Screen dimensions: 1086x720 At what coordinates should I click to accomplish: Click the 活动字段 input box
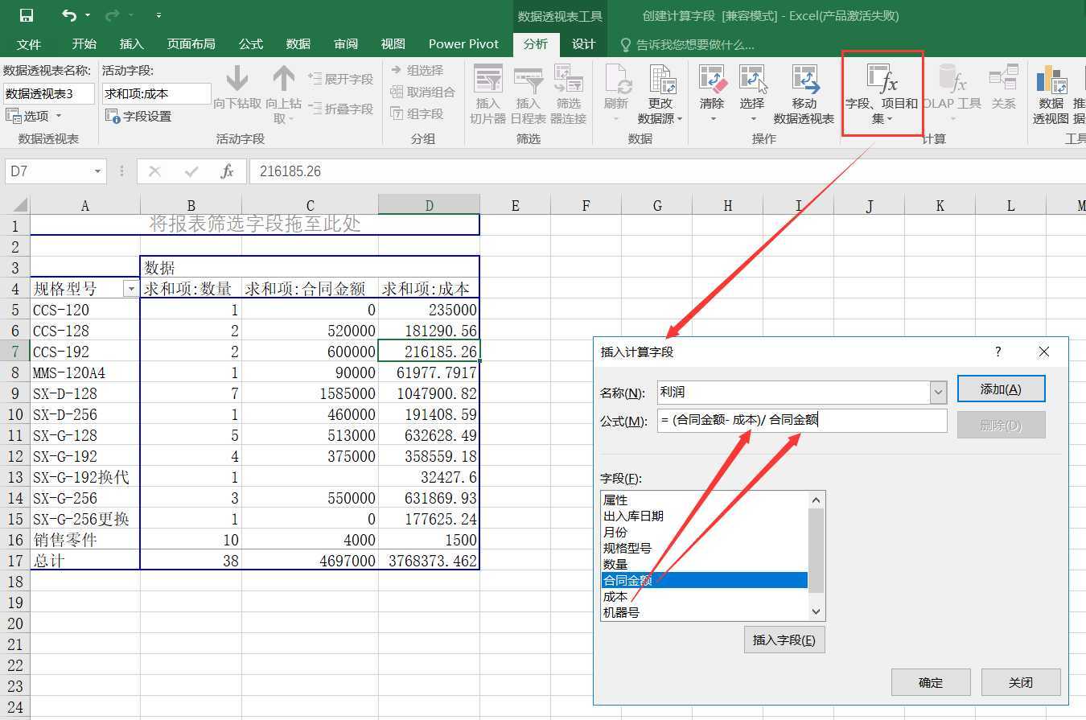pyautogui.click(x=156, y=93)
